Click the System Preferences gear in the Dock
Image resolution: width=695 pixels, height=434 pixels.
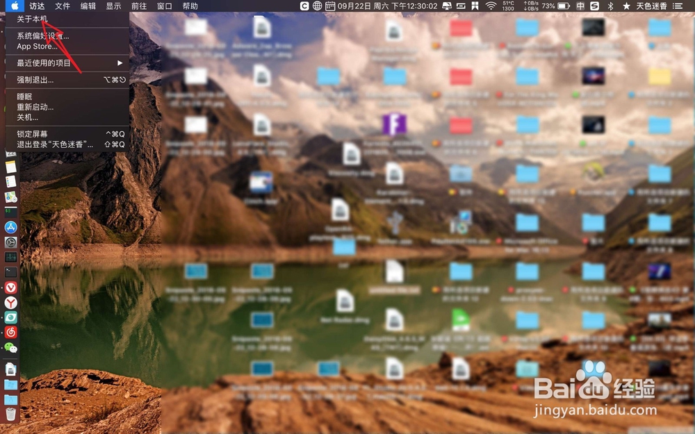point(10,241)
